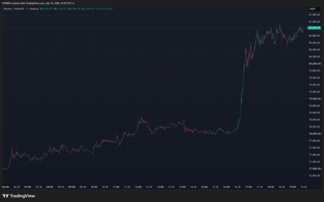324x202 pixels.
Task: Click the 07:30 time axis label
Action: tap(39, 187)
